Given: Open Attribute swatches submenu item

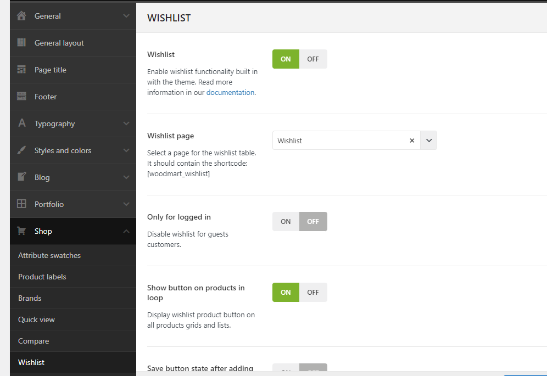Looking at the screenshot, I should [49, 255].
